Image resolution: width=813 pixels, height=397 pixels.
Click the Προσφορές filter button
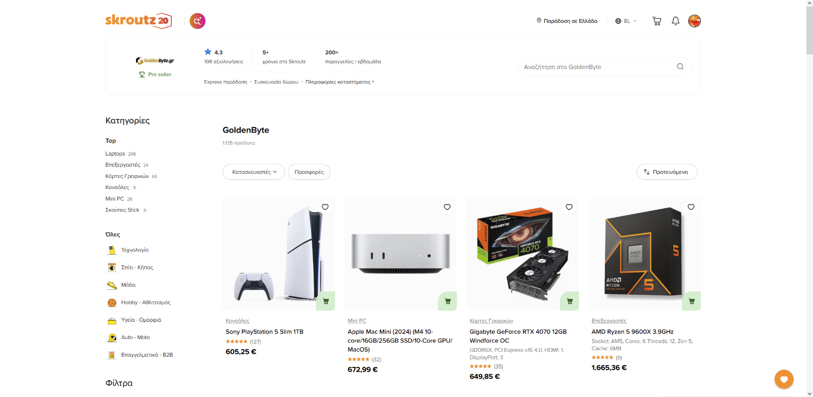point(309,172)
